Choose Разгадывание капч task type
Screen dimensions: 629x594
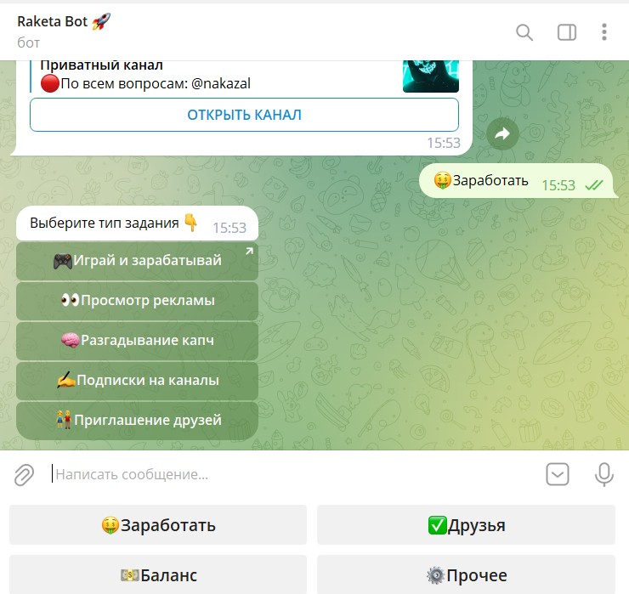[x=137, y=341]
